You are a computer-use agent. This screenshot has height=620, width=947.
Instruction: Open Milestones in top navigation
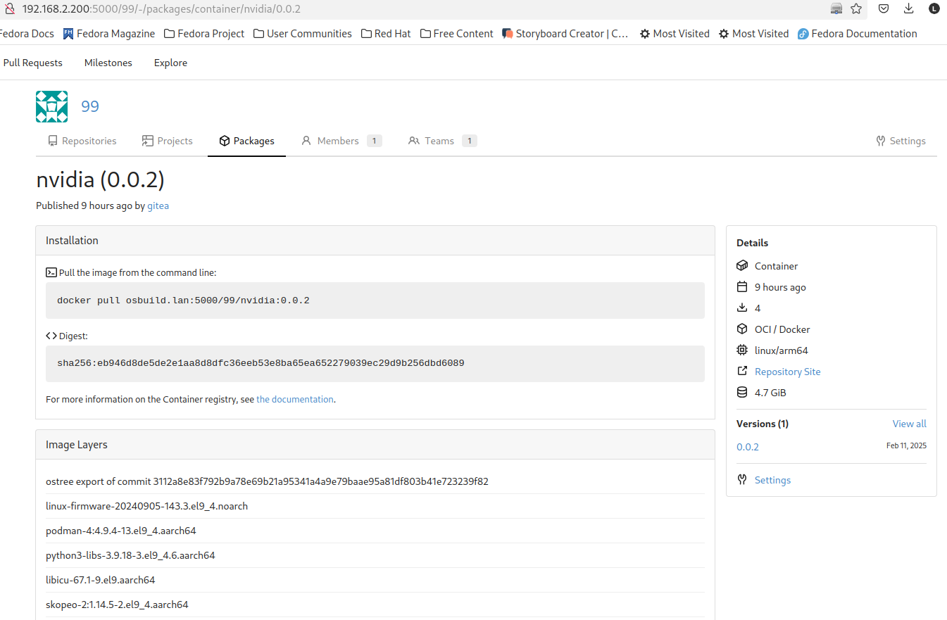[x=108, y=63]
